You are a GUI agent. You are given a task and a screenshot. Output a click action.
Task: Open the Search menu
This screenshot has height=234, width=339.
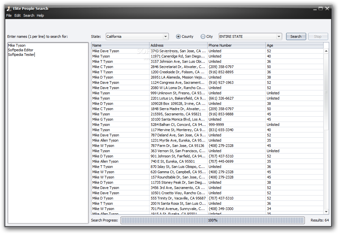(x=29, y=15)
